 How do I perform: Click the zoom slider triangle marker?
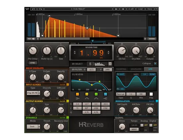coord(92,41)
